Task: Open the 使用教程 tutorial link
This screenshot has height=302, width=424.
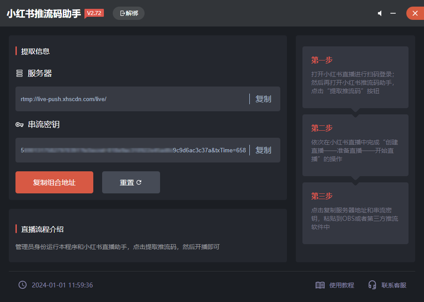Action: click(x=335, y=285)
